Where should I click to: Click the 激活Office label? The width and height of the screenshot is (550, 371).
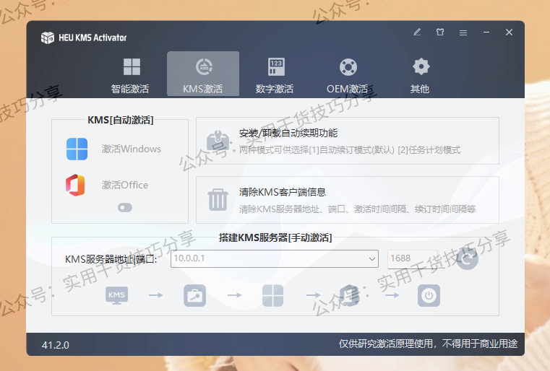(124, 185)
